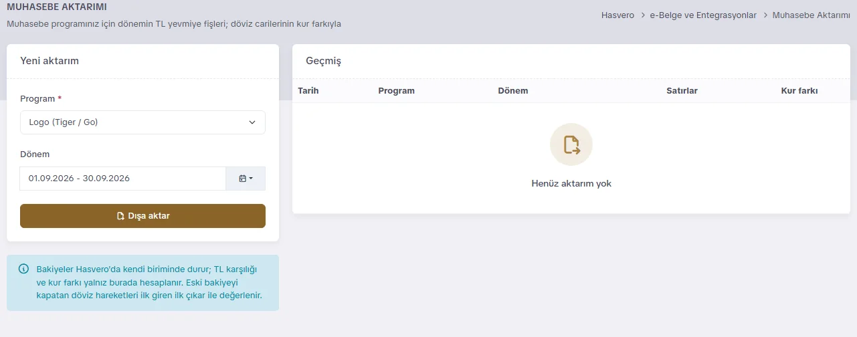Click the Dönem column header in Geçmiş table

pyautogui.click(x=513, y=90)
